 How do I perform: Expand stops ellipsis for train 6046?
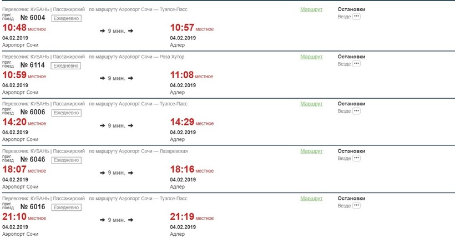click(x=356, y=158)
